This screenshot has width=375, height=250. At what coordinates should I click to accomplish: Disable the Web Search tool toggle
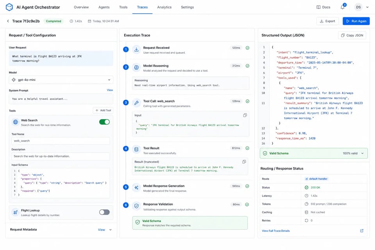[x=105, y=122]
